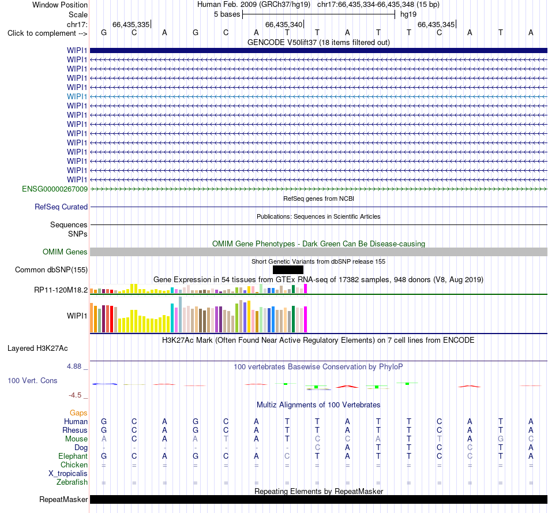Click the Scale label

pyautogui.click(x=78, y=14)
